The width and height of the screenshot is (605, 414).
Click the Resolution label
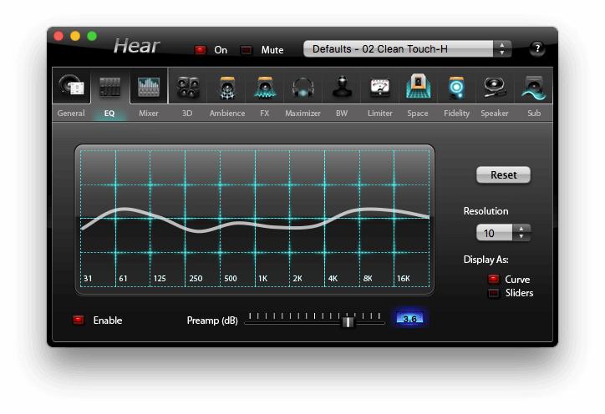tap(486, 211)
